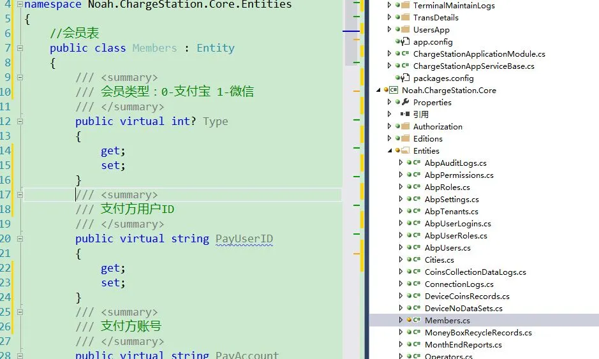Click the MonthEndReports.cs C# icon
The width and height of the screenshot is (599, 359).
tap(417, 344)
